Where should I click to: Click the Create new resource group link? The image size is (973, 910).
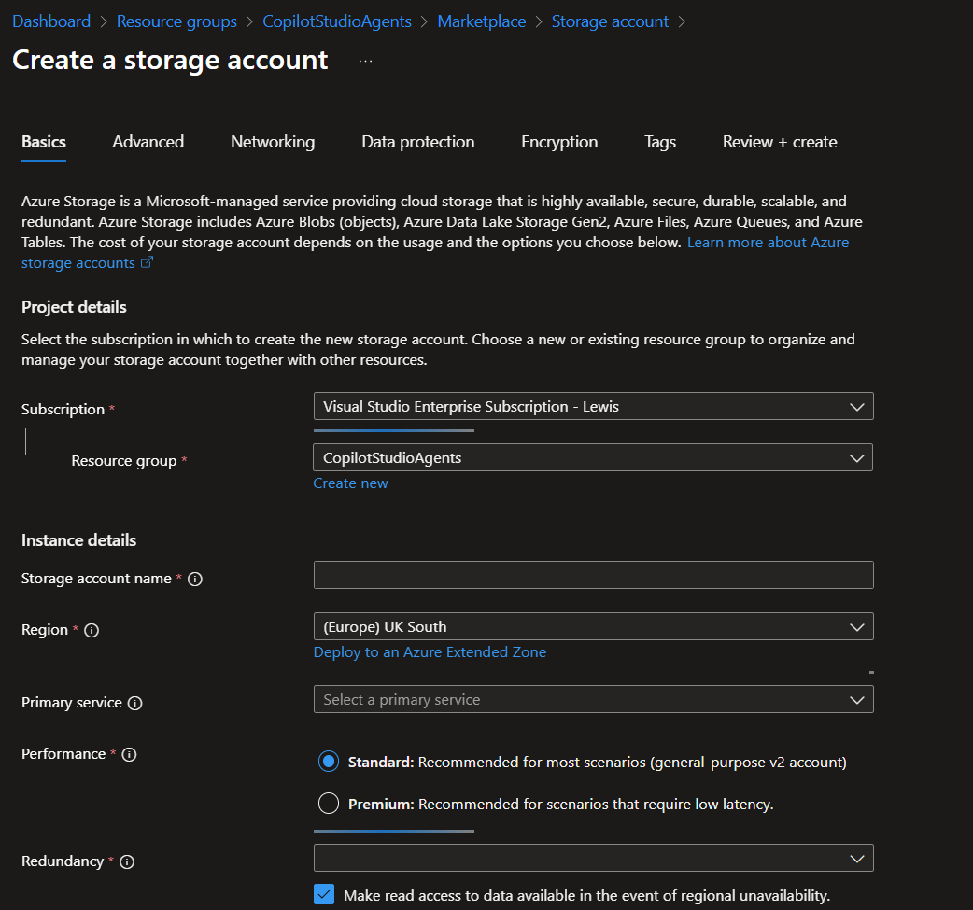350,483
